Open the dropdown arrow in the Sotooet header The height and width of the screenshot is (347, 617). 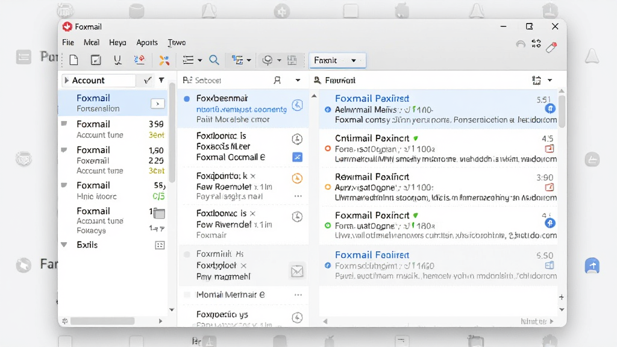[x=298, y=80]
